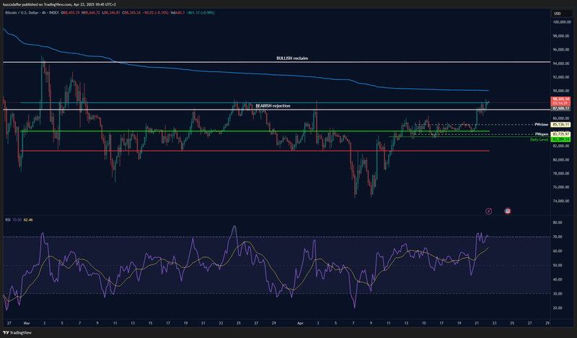Click the green Daily Level label
The image size is (577, 338).
539,140
